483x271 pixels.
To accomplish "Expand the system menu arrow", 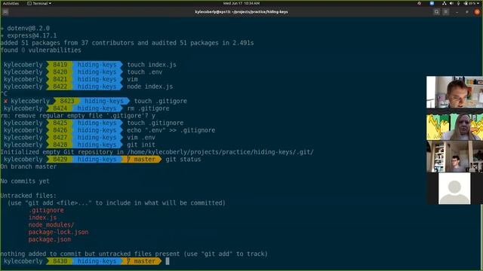I will point(478,3).
